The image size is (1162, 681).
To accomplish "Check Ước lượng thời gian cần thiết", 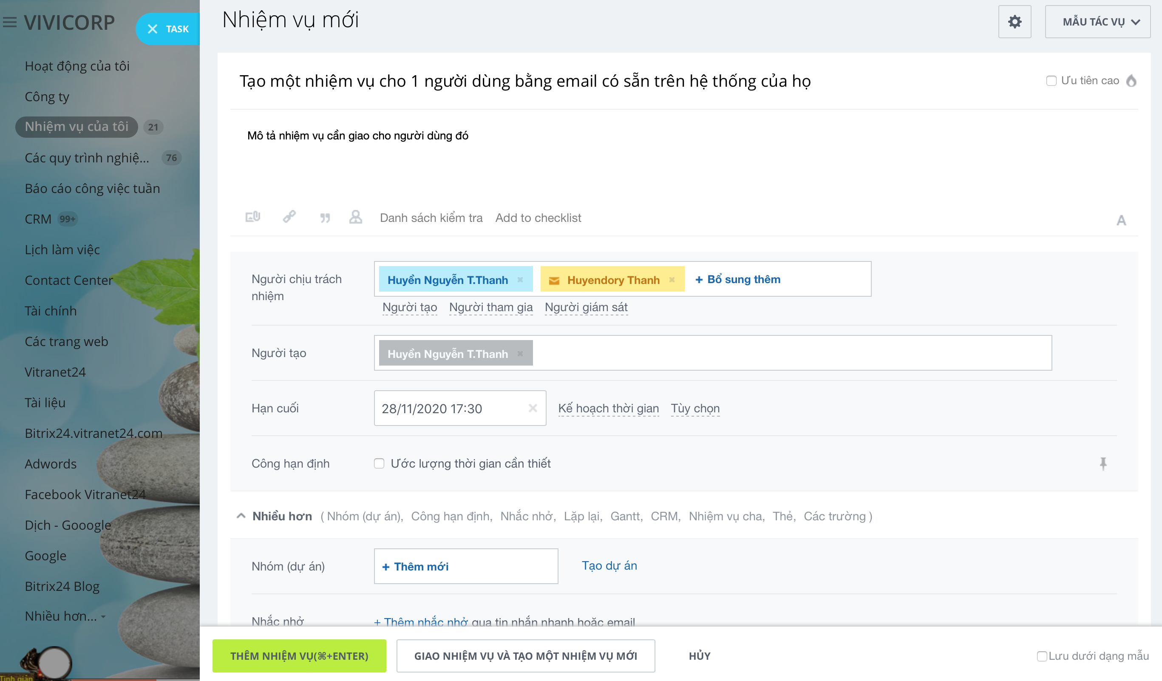I will pos(379,463).
